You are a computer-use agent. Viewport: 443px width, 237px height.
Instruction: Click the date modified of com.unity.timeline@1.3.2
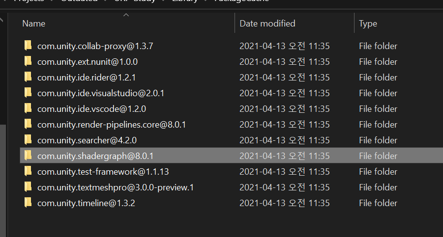point(285,203)
